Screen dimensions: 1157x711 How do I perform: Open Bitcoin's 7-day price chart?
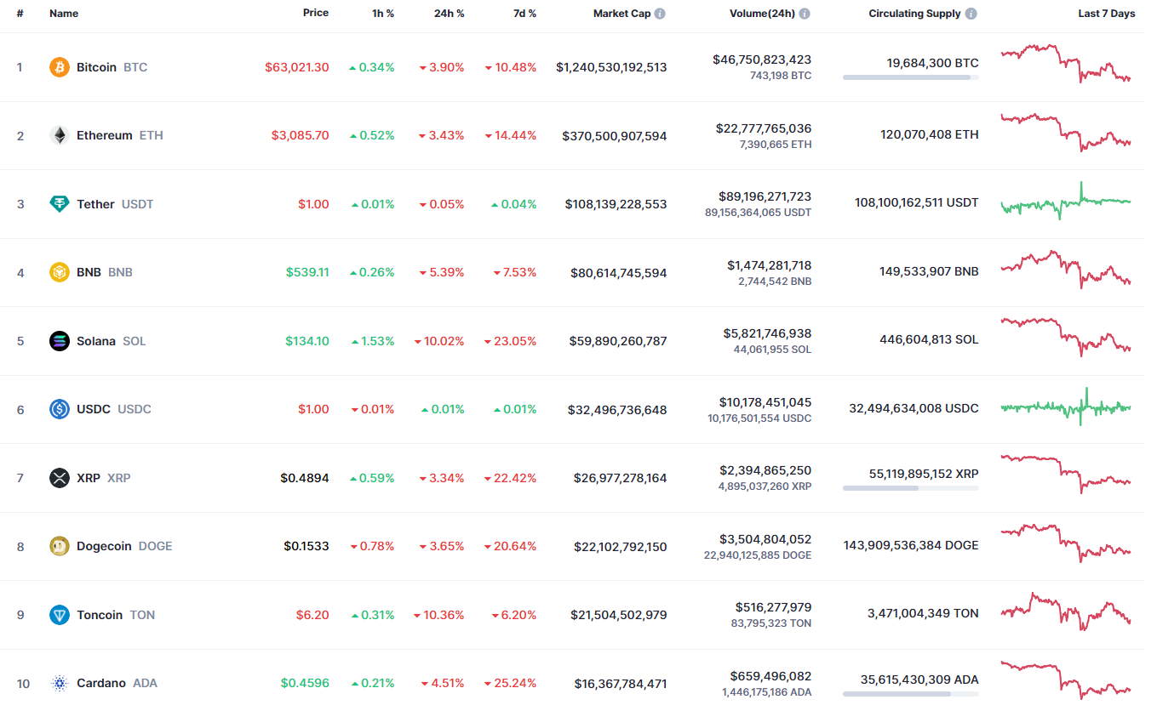(1066, 64)
